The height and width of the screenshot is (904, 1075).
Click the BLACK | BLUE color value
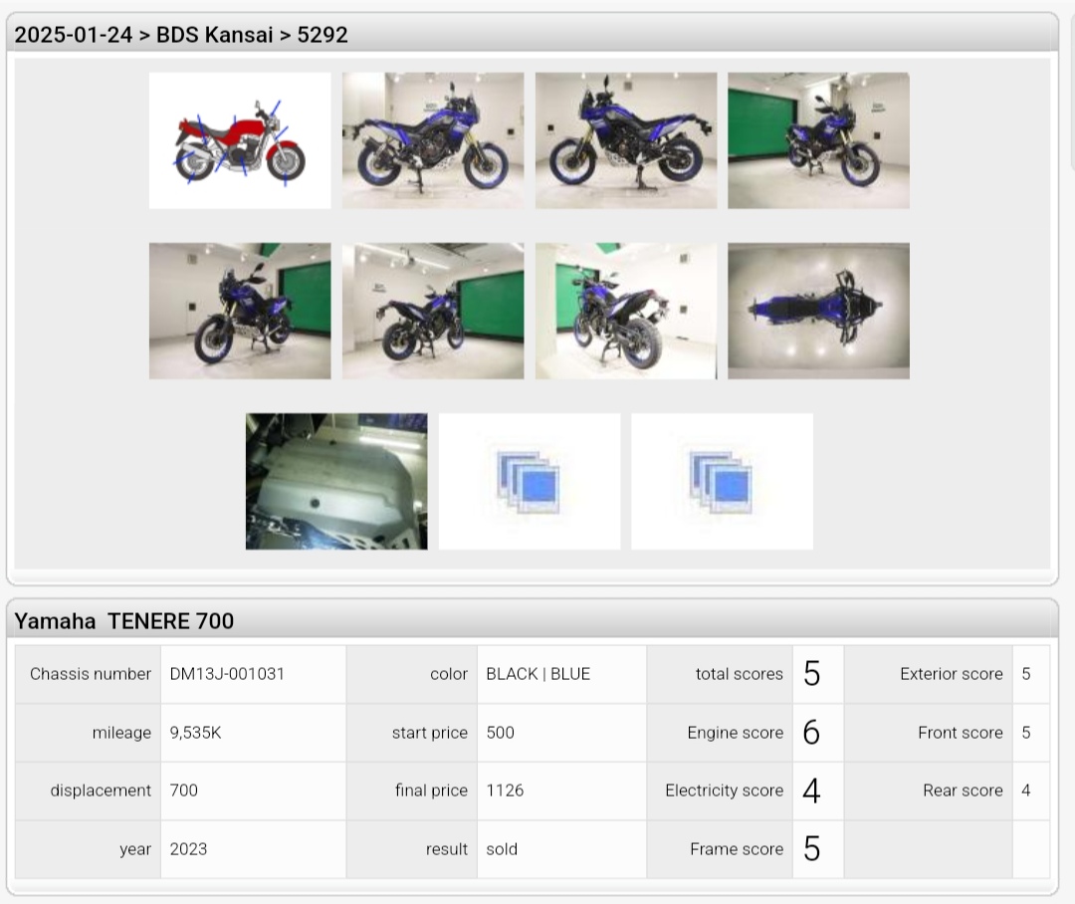pyautogui.click(x=537, y=674)
